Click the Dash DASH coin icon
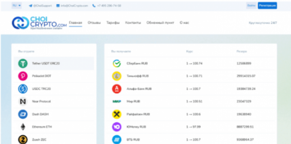The image size is (291, 144). 23,114
